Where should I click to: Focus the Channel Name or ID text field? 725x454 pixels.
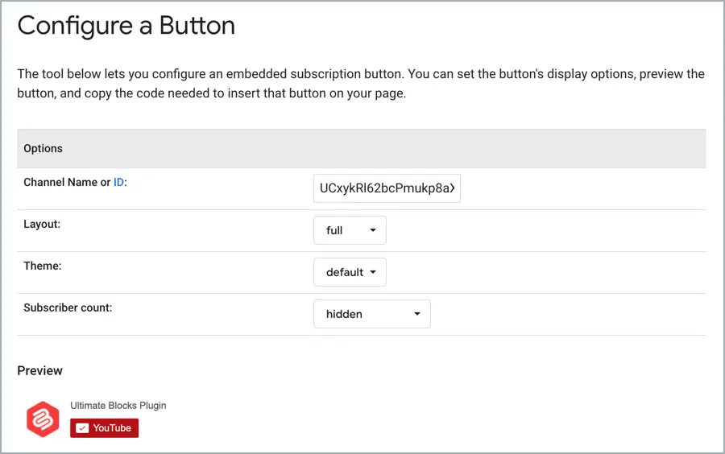[x=387, y=188]
